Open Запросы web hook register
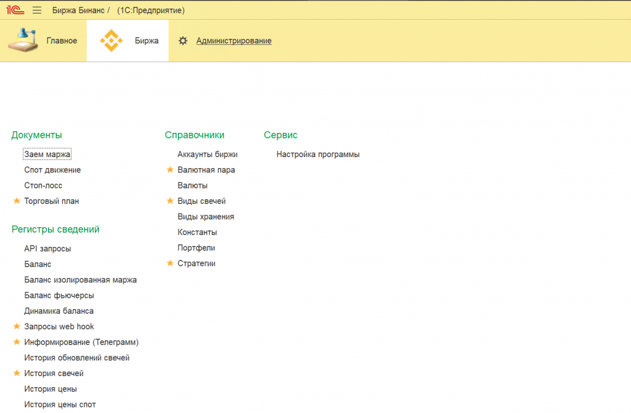The height and width of the screenshot is (413, 631). coord(59,327)
